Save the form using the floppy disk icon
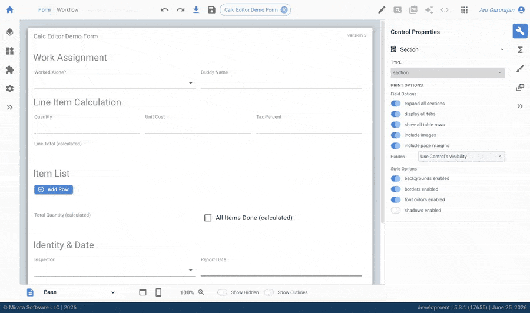Image resolution: width=530 pixels, height=313 pixels. pyautogui.click(x=211, y=10)
